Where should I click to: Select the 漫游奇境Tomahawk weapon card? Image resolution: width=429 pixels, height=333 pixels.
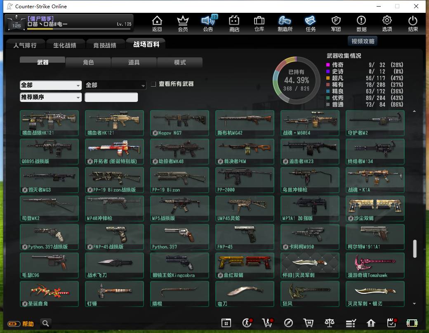click(x=375, y=265)
